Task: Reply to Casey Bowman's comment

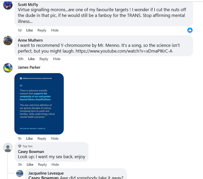Action: (42, 164)
